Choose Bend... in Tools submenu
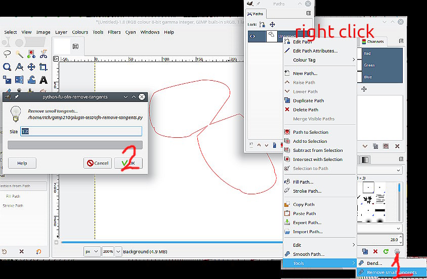The image size is (427, 279). pos(392,263)
